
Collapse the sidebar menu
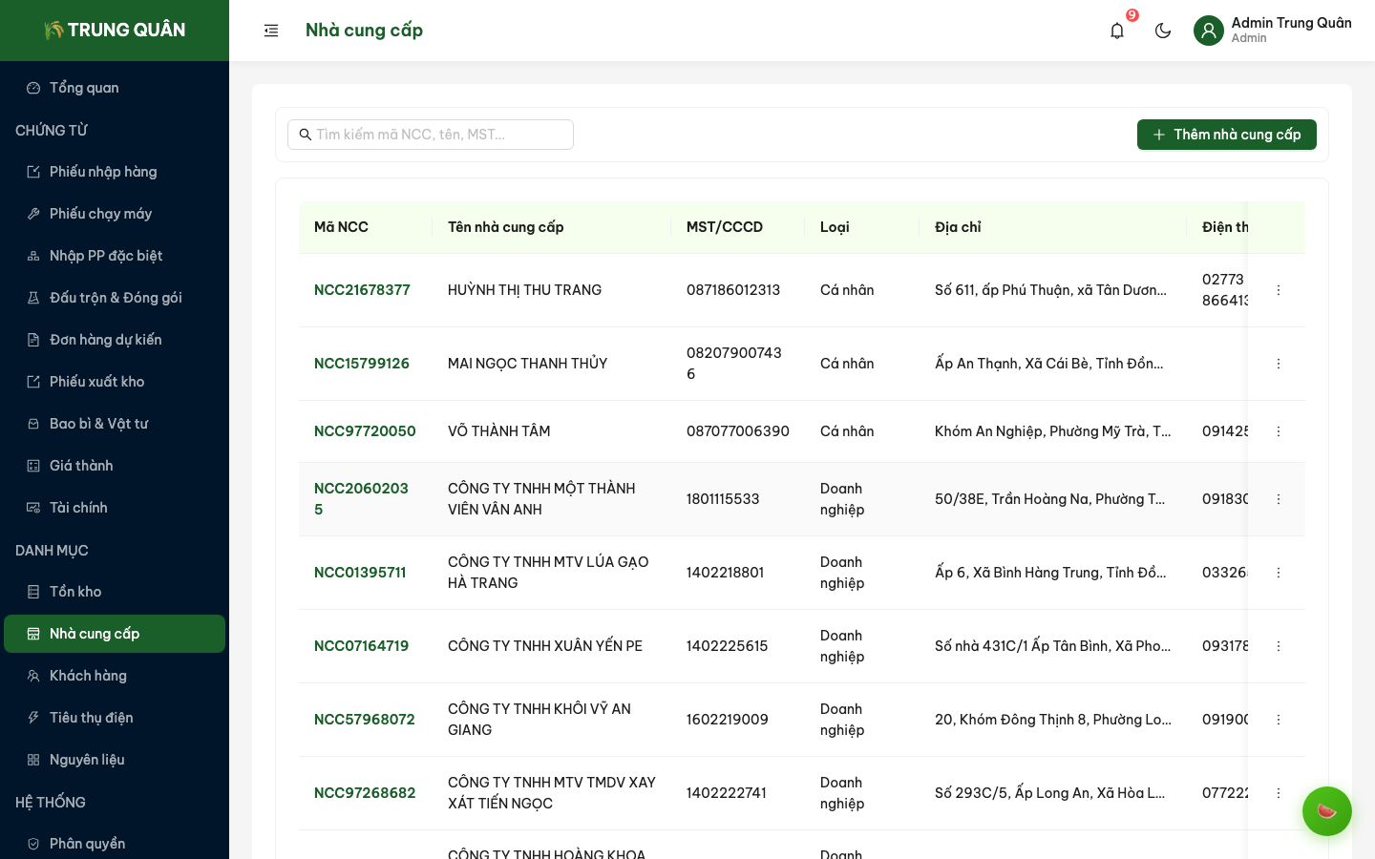(x=271, y=31)
